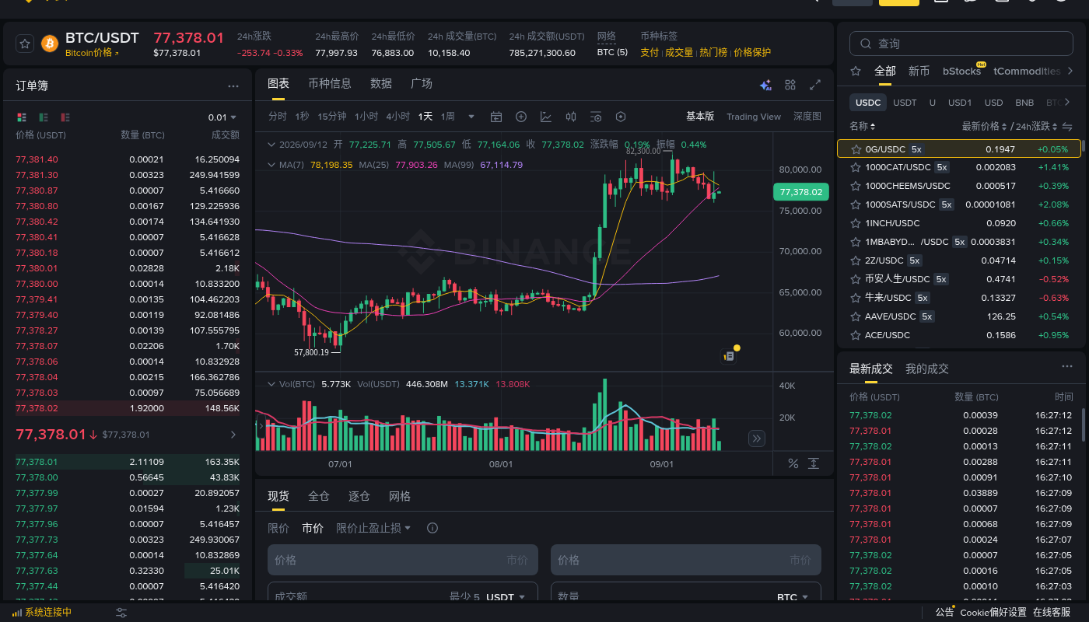
Task: Switch to 广场 tab
Action: (422, 83)
